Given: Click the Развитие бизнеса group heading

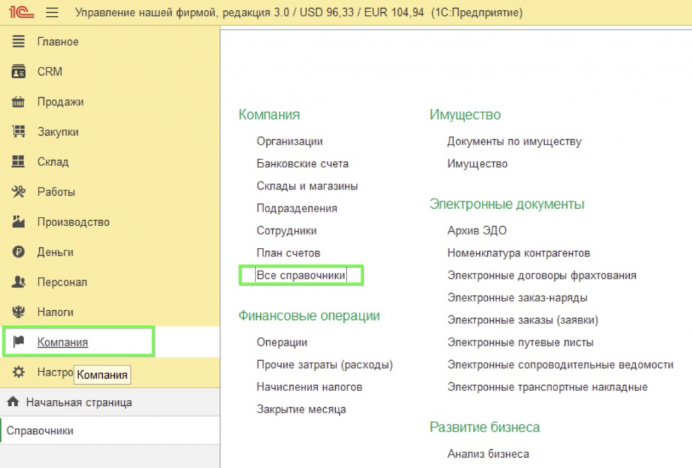Looking at the screenshot, I should point(485,427).
